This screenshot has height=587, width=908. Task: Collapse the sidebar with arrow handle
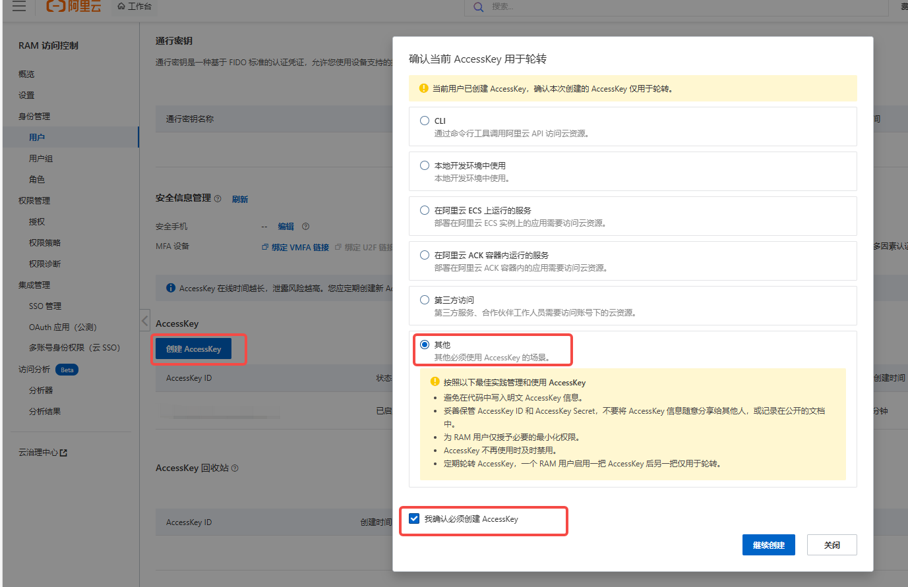[145, 321]
